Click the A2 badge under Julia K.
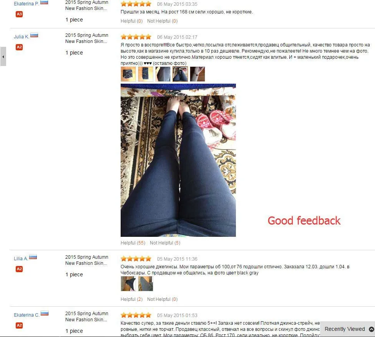 (19, 47)
